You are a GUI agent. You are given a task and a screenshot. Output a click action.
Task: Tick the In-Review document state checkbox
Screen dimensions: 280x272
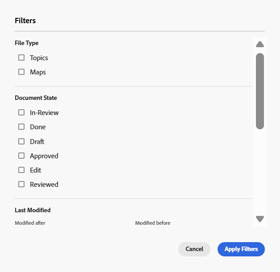21,113
